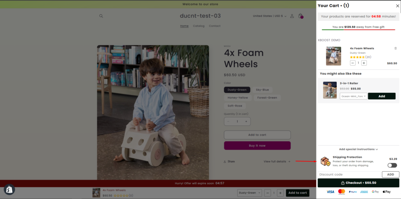Choose the Honey-Yellow color option
The image size is (401, 199).
238,98
